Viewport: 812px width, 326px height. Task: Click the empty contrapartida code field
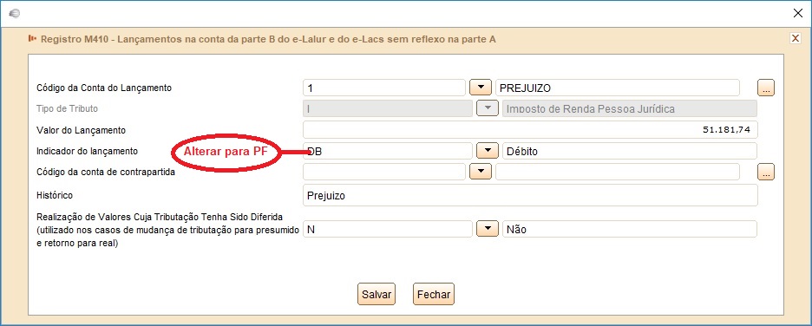(x=384, y=172)
